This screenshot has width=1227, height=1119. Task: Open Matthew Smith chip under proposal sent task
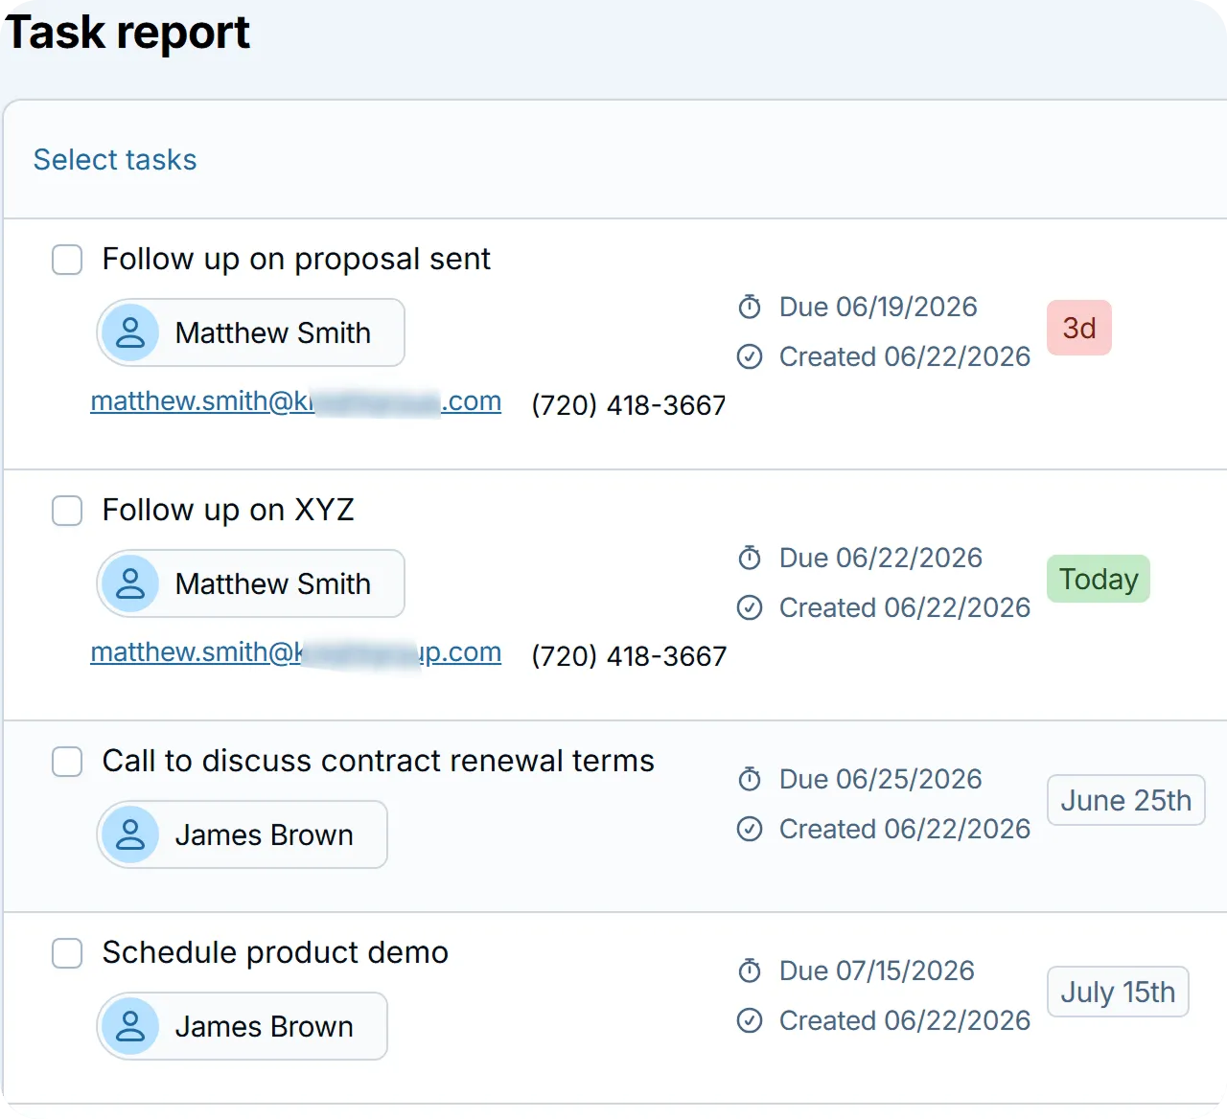[251, 332]
